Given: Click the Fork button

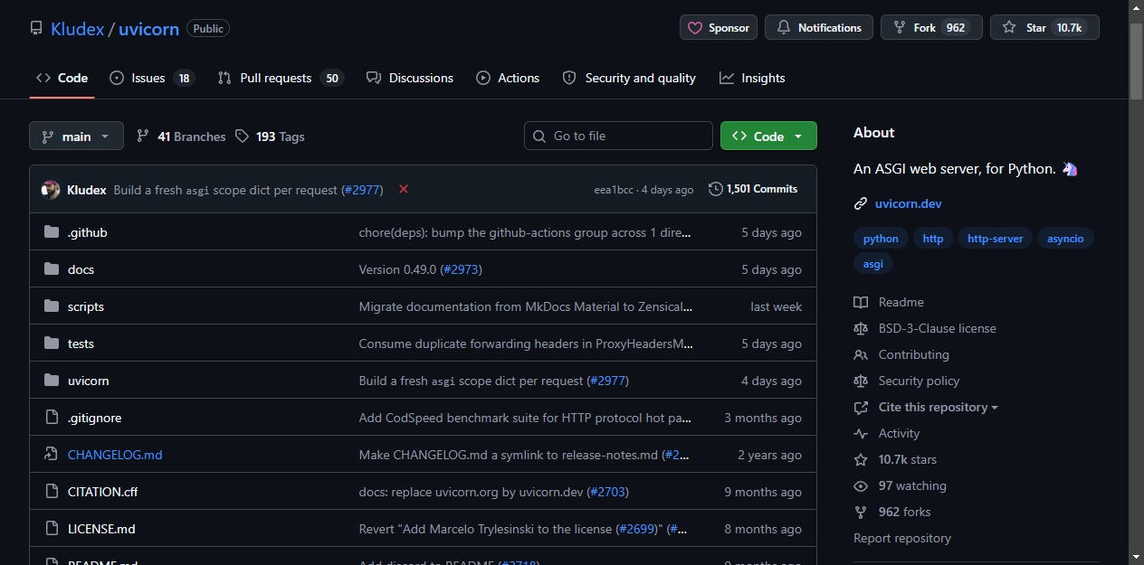Looking at the screenshot, I should pos(931,28).
